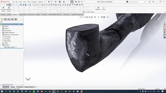Select the Cut With Surface command
The width and height of the screenshot is (166, 93).
tap(88, 12)
